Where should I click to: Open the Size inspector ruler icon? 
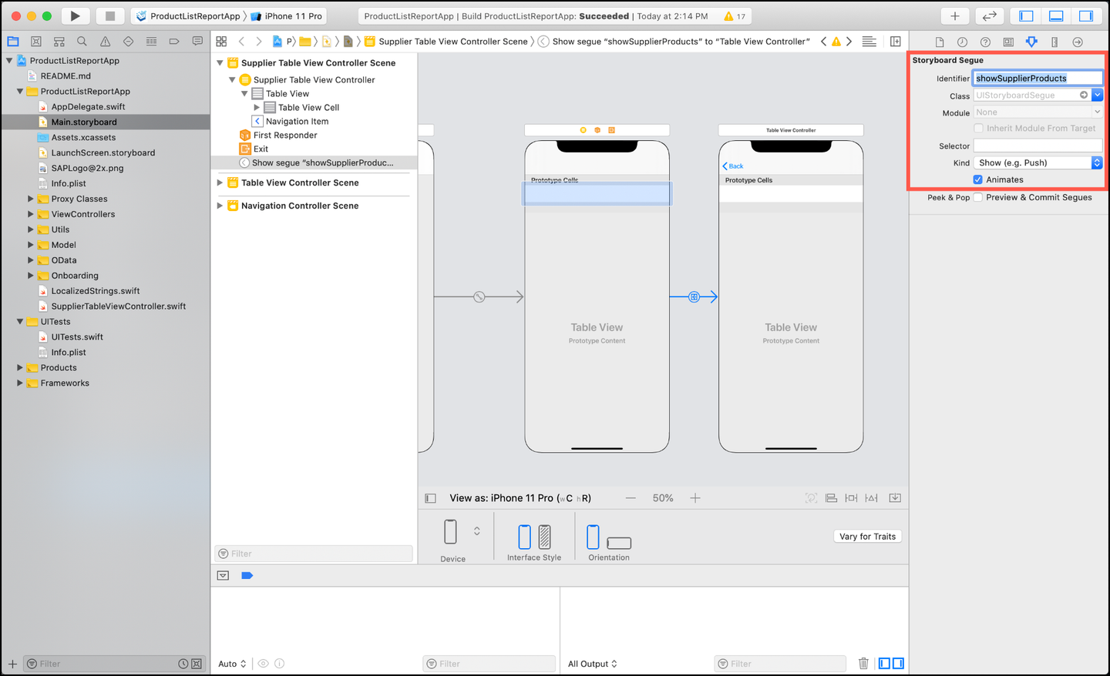pos(1054,42)
